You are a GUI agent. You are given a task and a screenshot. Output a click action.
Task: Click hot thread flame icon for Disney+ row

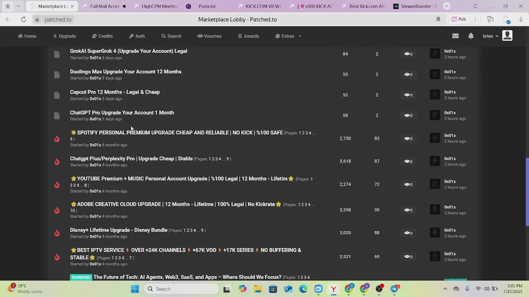[x=57, y=233]
